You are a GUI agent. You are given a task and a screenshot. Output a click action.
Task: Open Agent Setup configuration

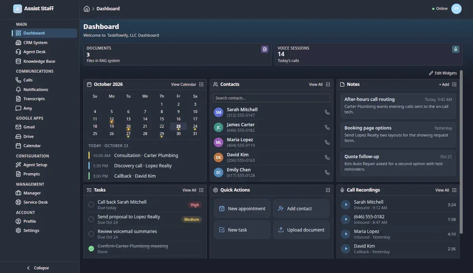point(45,165)
